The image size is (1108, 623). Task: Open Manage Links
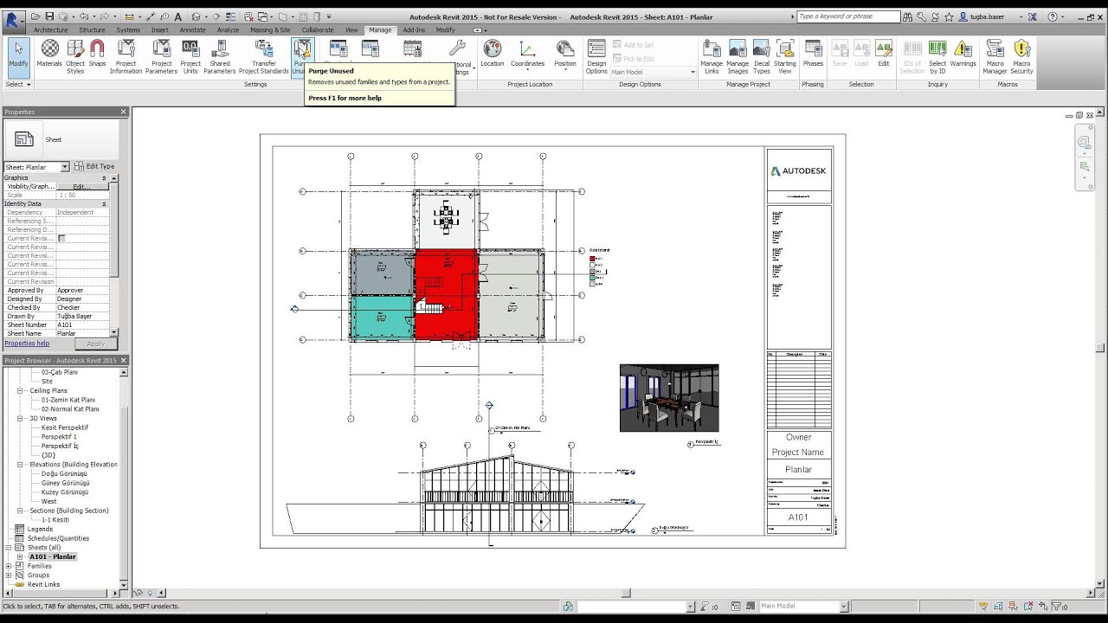(712, 56)
